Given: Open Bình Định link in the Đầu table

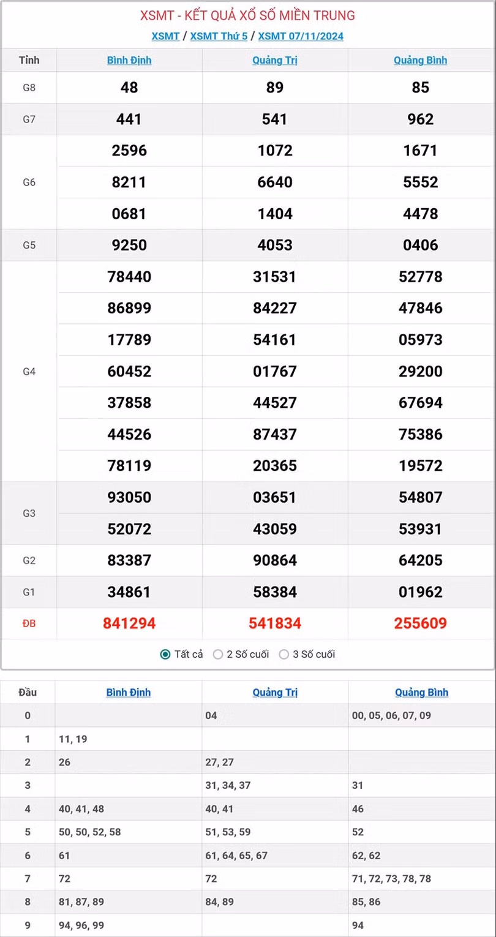Looking at the screenshot, I should coord(129,693).
